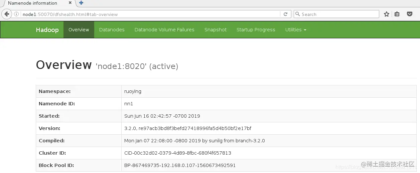Click the Compiled date value
Image resolution: width=420 pixels, height=173 pixels.
[194, 141]
